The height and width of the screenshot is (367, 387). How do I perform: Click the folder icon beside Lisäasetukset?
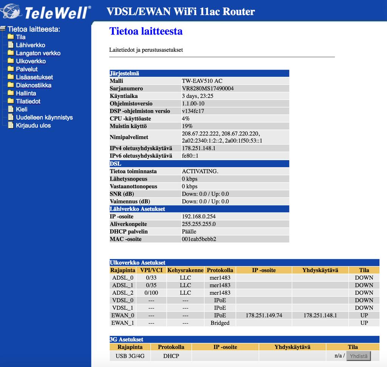point(11,77)
